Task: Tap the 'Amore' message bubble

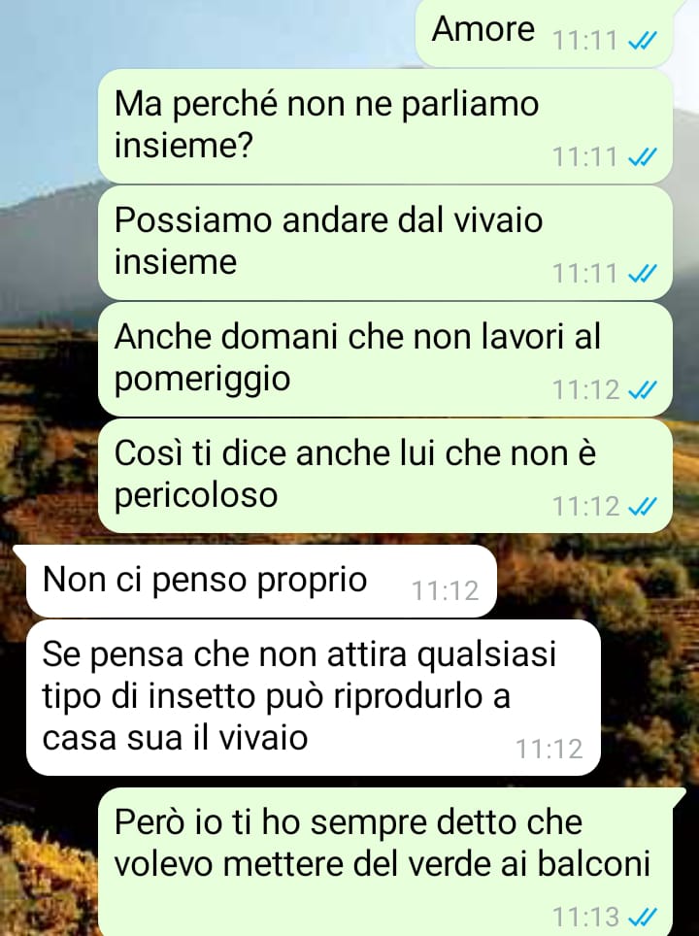Action: 547,33
